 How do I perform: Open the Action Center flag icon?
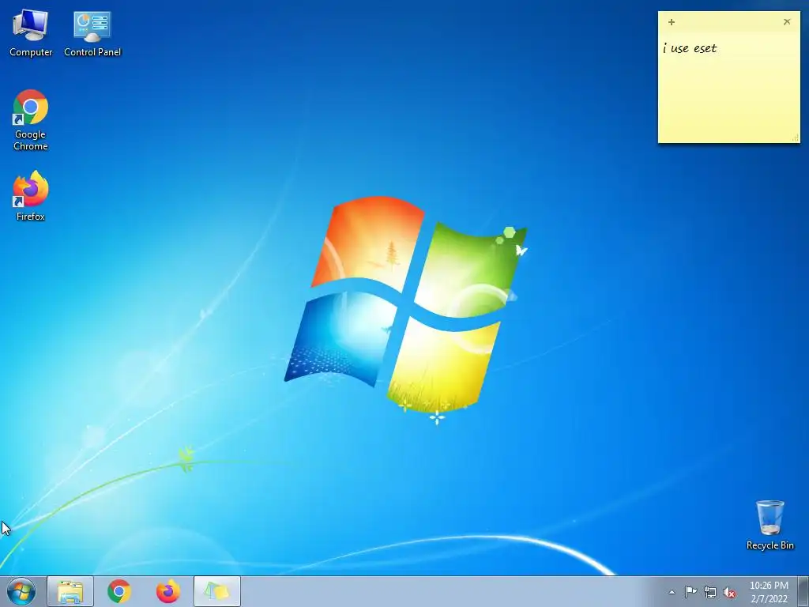tap(690, 592)
